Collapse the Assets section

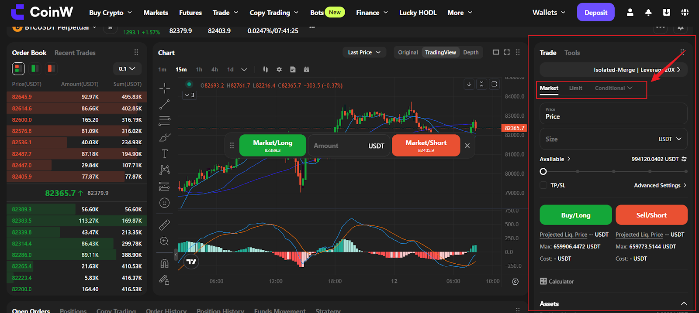point(684,304)
